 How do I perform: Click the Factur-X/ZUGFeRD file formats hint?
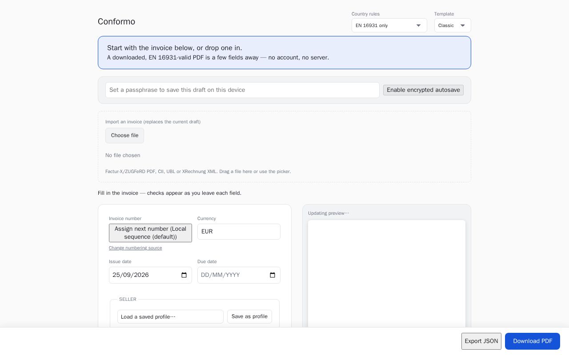pos(198,172)
